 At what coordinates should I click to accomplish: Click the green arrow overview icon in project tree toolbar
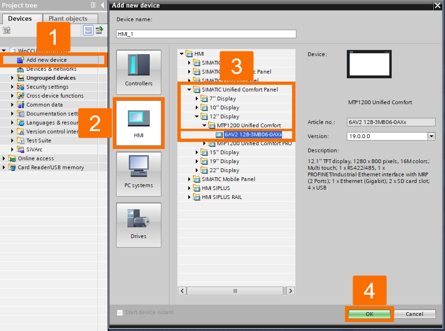click(x=99, y=30)
